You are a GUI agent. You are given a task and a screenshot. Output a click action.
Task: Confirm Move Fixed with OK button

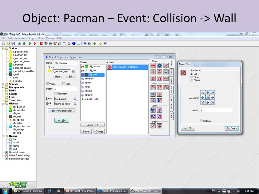(188, 128)
